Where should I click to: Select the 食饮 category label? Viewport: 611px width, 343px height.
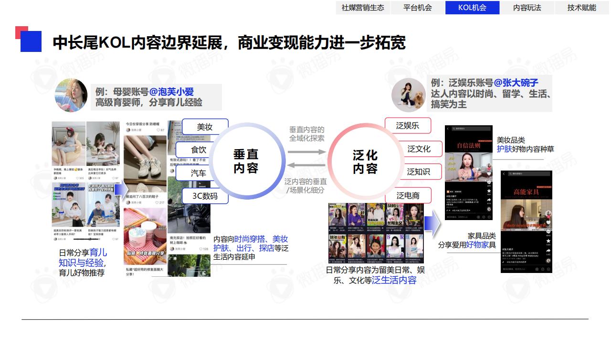[199, 150]
